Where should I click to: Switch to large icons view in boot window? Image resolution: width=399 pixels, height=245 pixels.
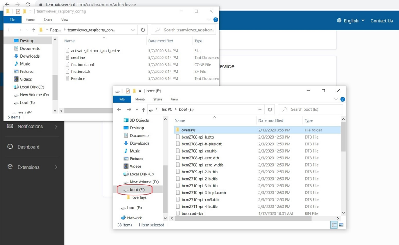tap(341, 225)
